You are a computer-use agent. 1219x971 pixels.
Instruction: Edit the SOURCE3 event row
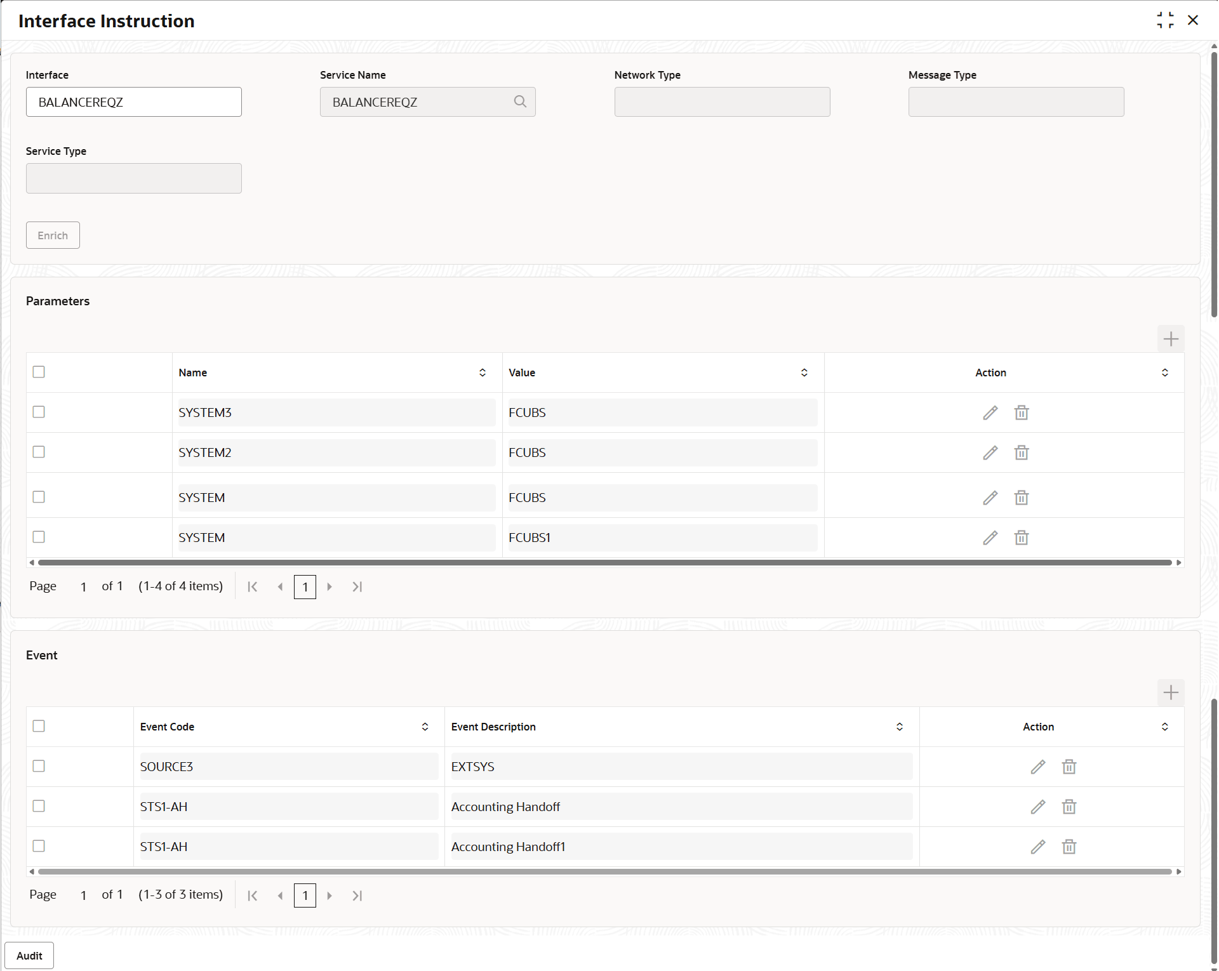click(1037, 767)
